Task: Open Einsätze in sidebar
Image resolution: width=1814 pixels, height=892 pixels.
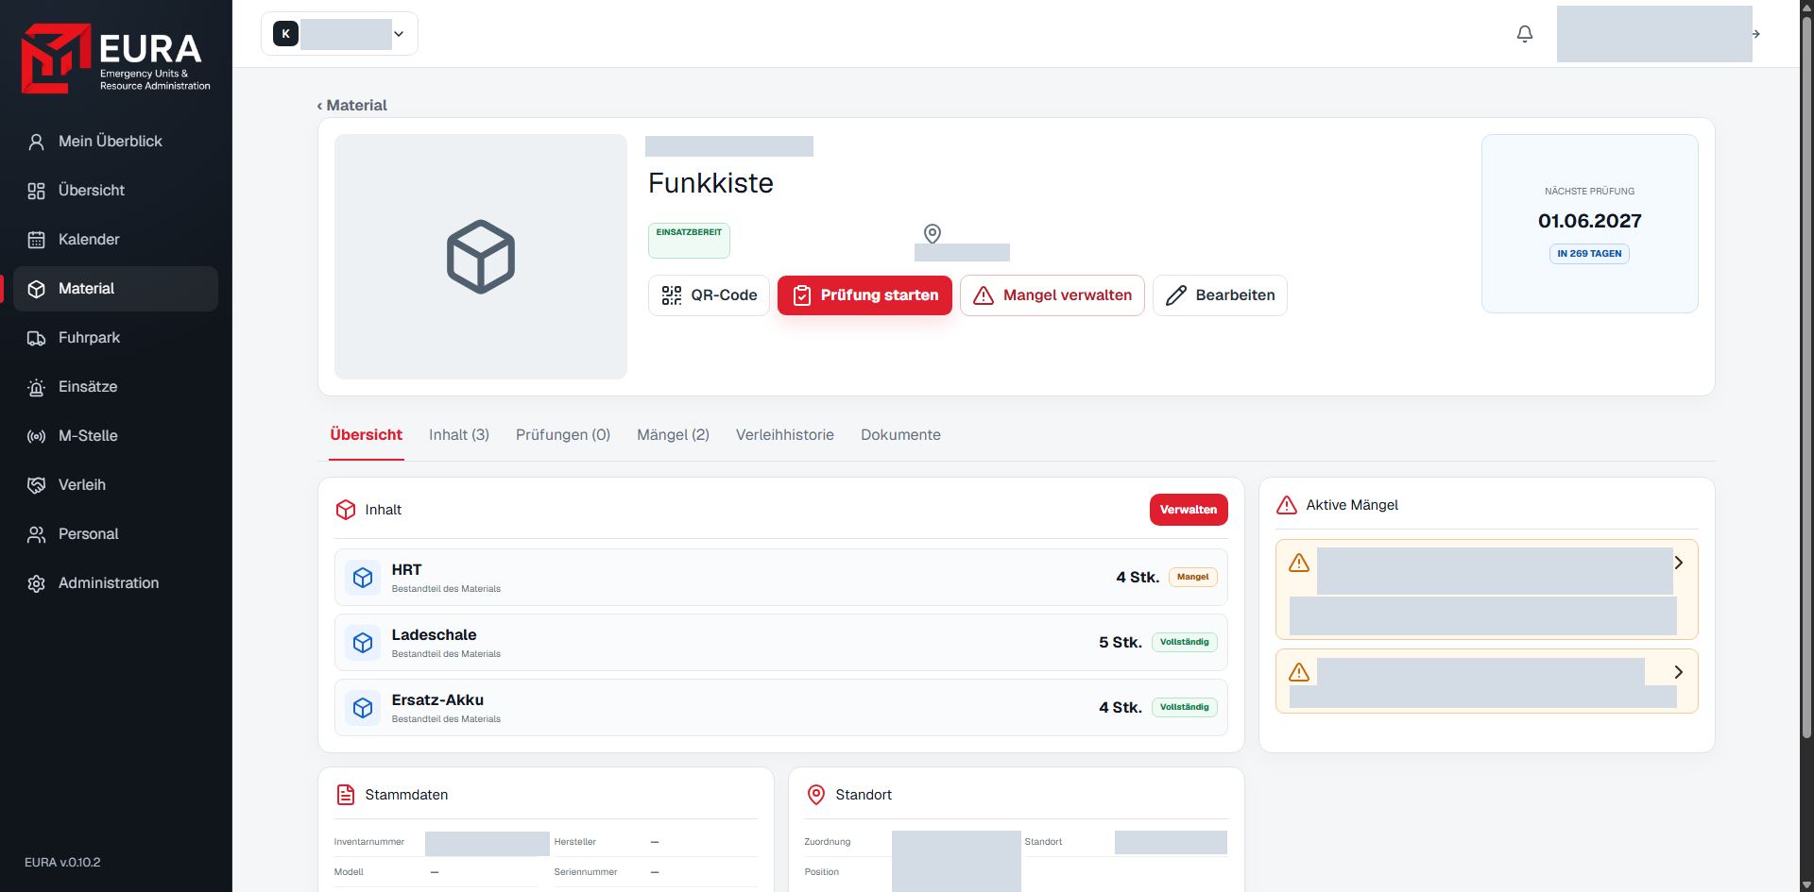Action: [115, 387]
